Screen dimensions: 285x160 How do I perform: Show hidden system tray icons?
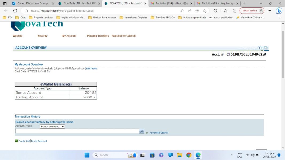click(x=232, y=155)
